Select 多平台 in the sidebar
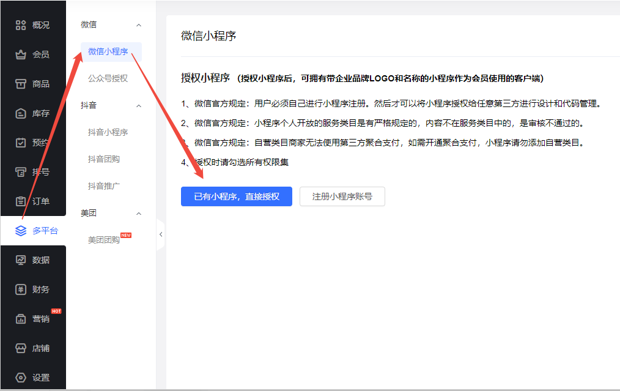 click(x=45, y=231)
